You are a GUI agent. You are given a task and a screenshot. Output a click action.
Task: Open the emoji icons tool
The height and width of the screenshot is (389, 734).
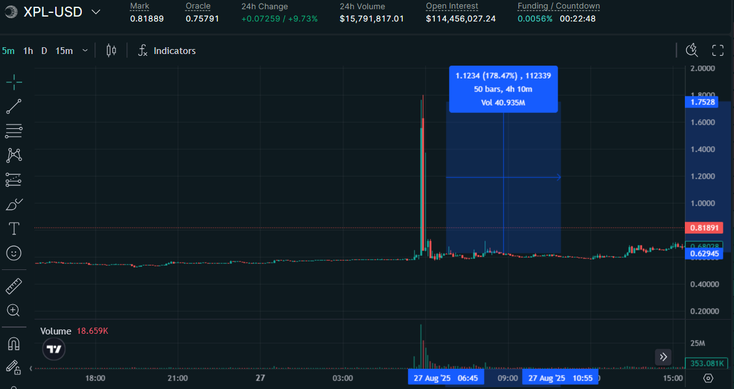click(x=14, y=253)
